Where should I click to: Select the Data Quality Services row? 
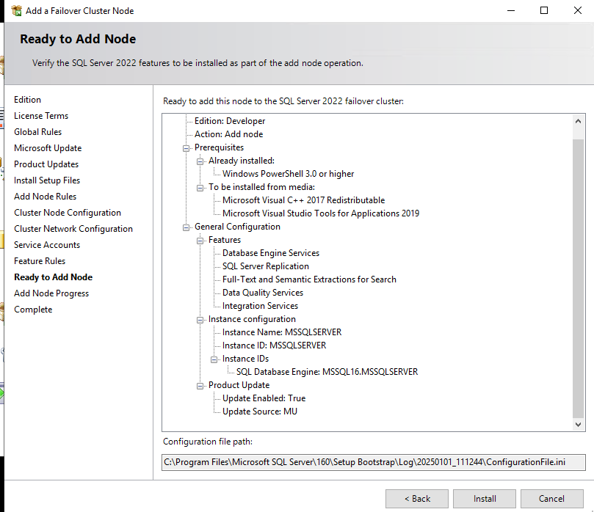click(263, 293)
